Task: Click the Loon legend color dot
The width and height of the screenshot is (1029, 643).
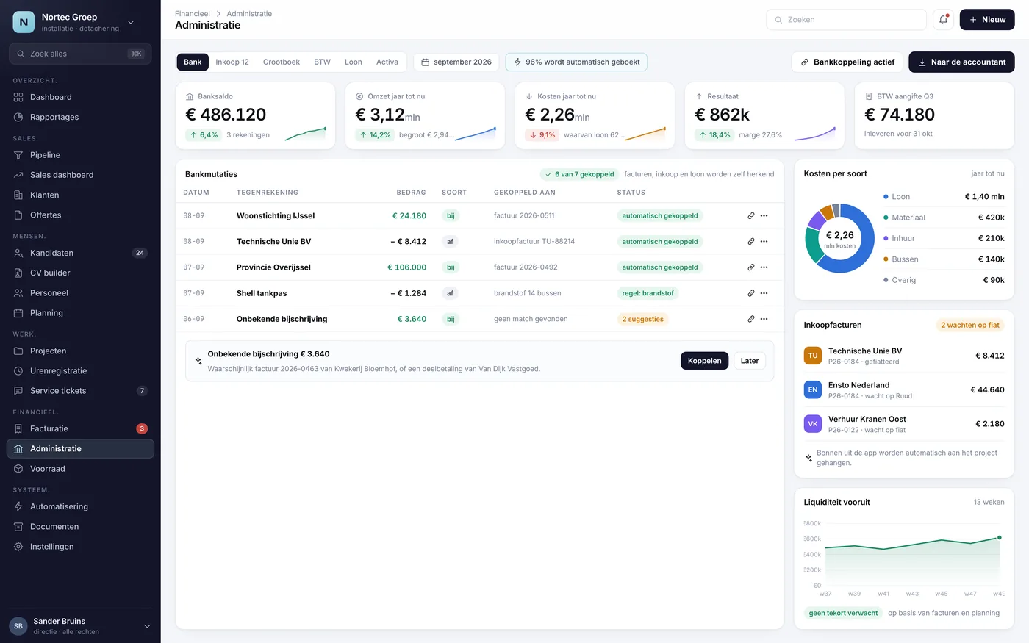Action: point(886,197)
